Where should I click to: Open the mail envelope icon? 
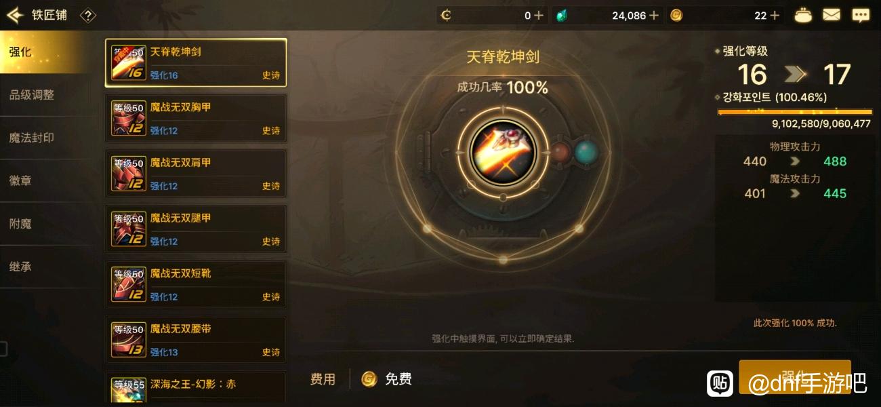[832, 15]
